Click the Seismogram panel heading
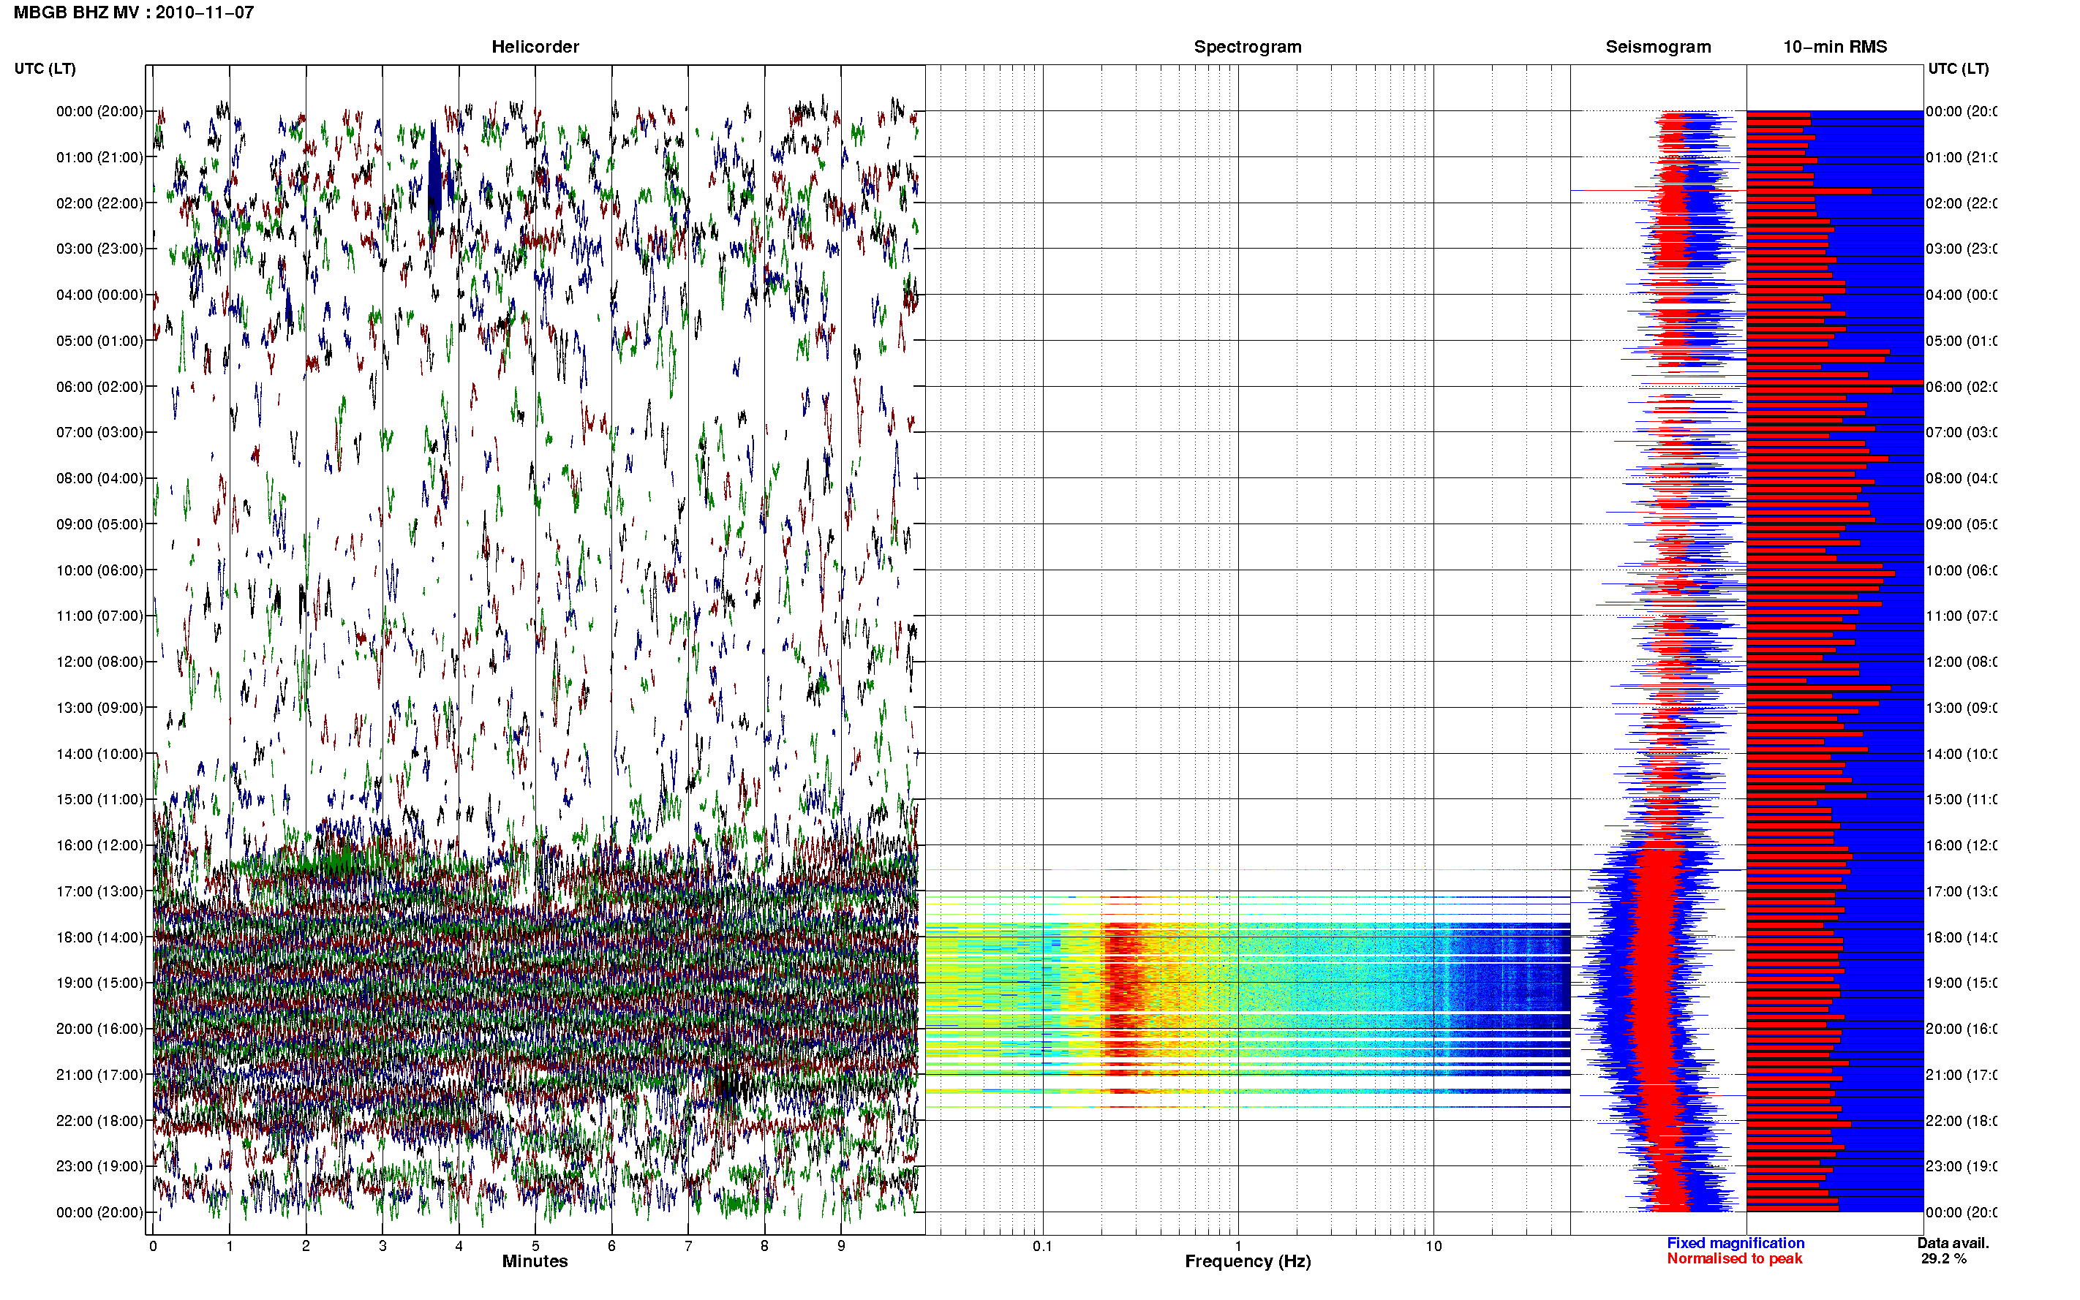This screenshot has height=1300, width=2080. [1658, 47]
